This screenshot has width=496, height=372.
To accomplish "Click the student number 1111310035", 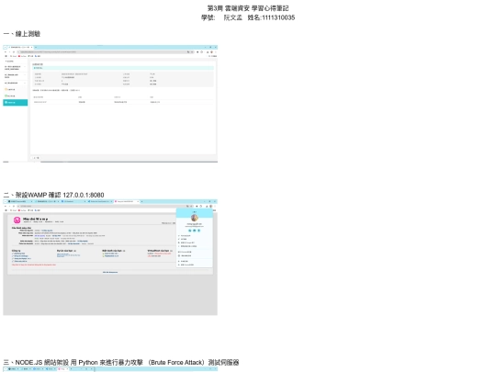I will pyautogui.click(x=278, y=17).
